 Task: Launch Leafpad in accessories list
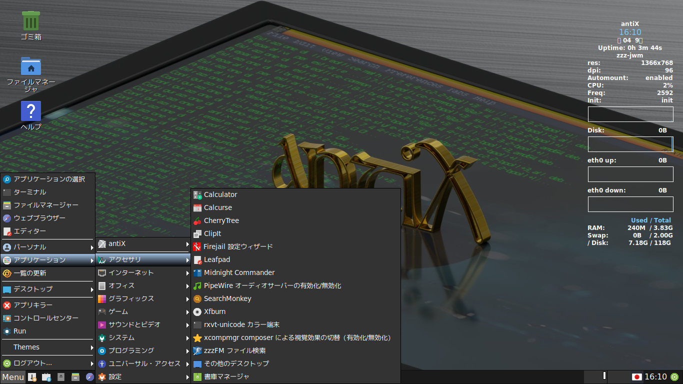(295, 259)
